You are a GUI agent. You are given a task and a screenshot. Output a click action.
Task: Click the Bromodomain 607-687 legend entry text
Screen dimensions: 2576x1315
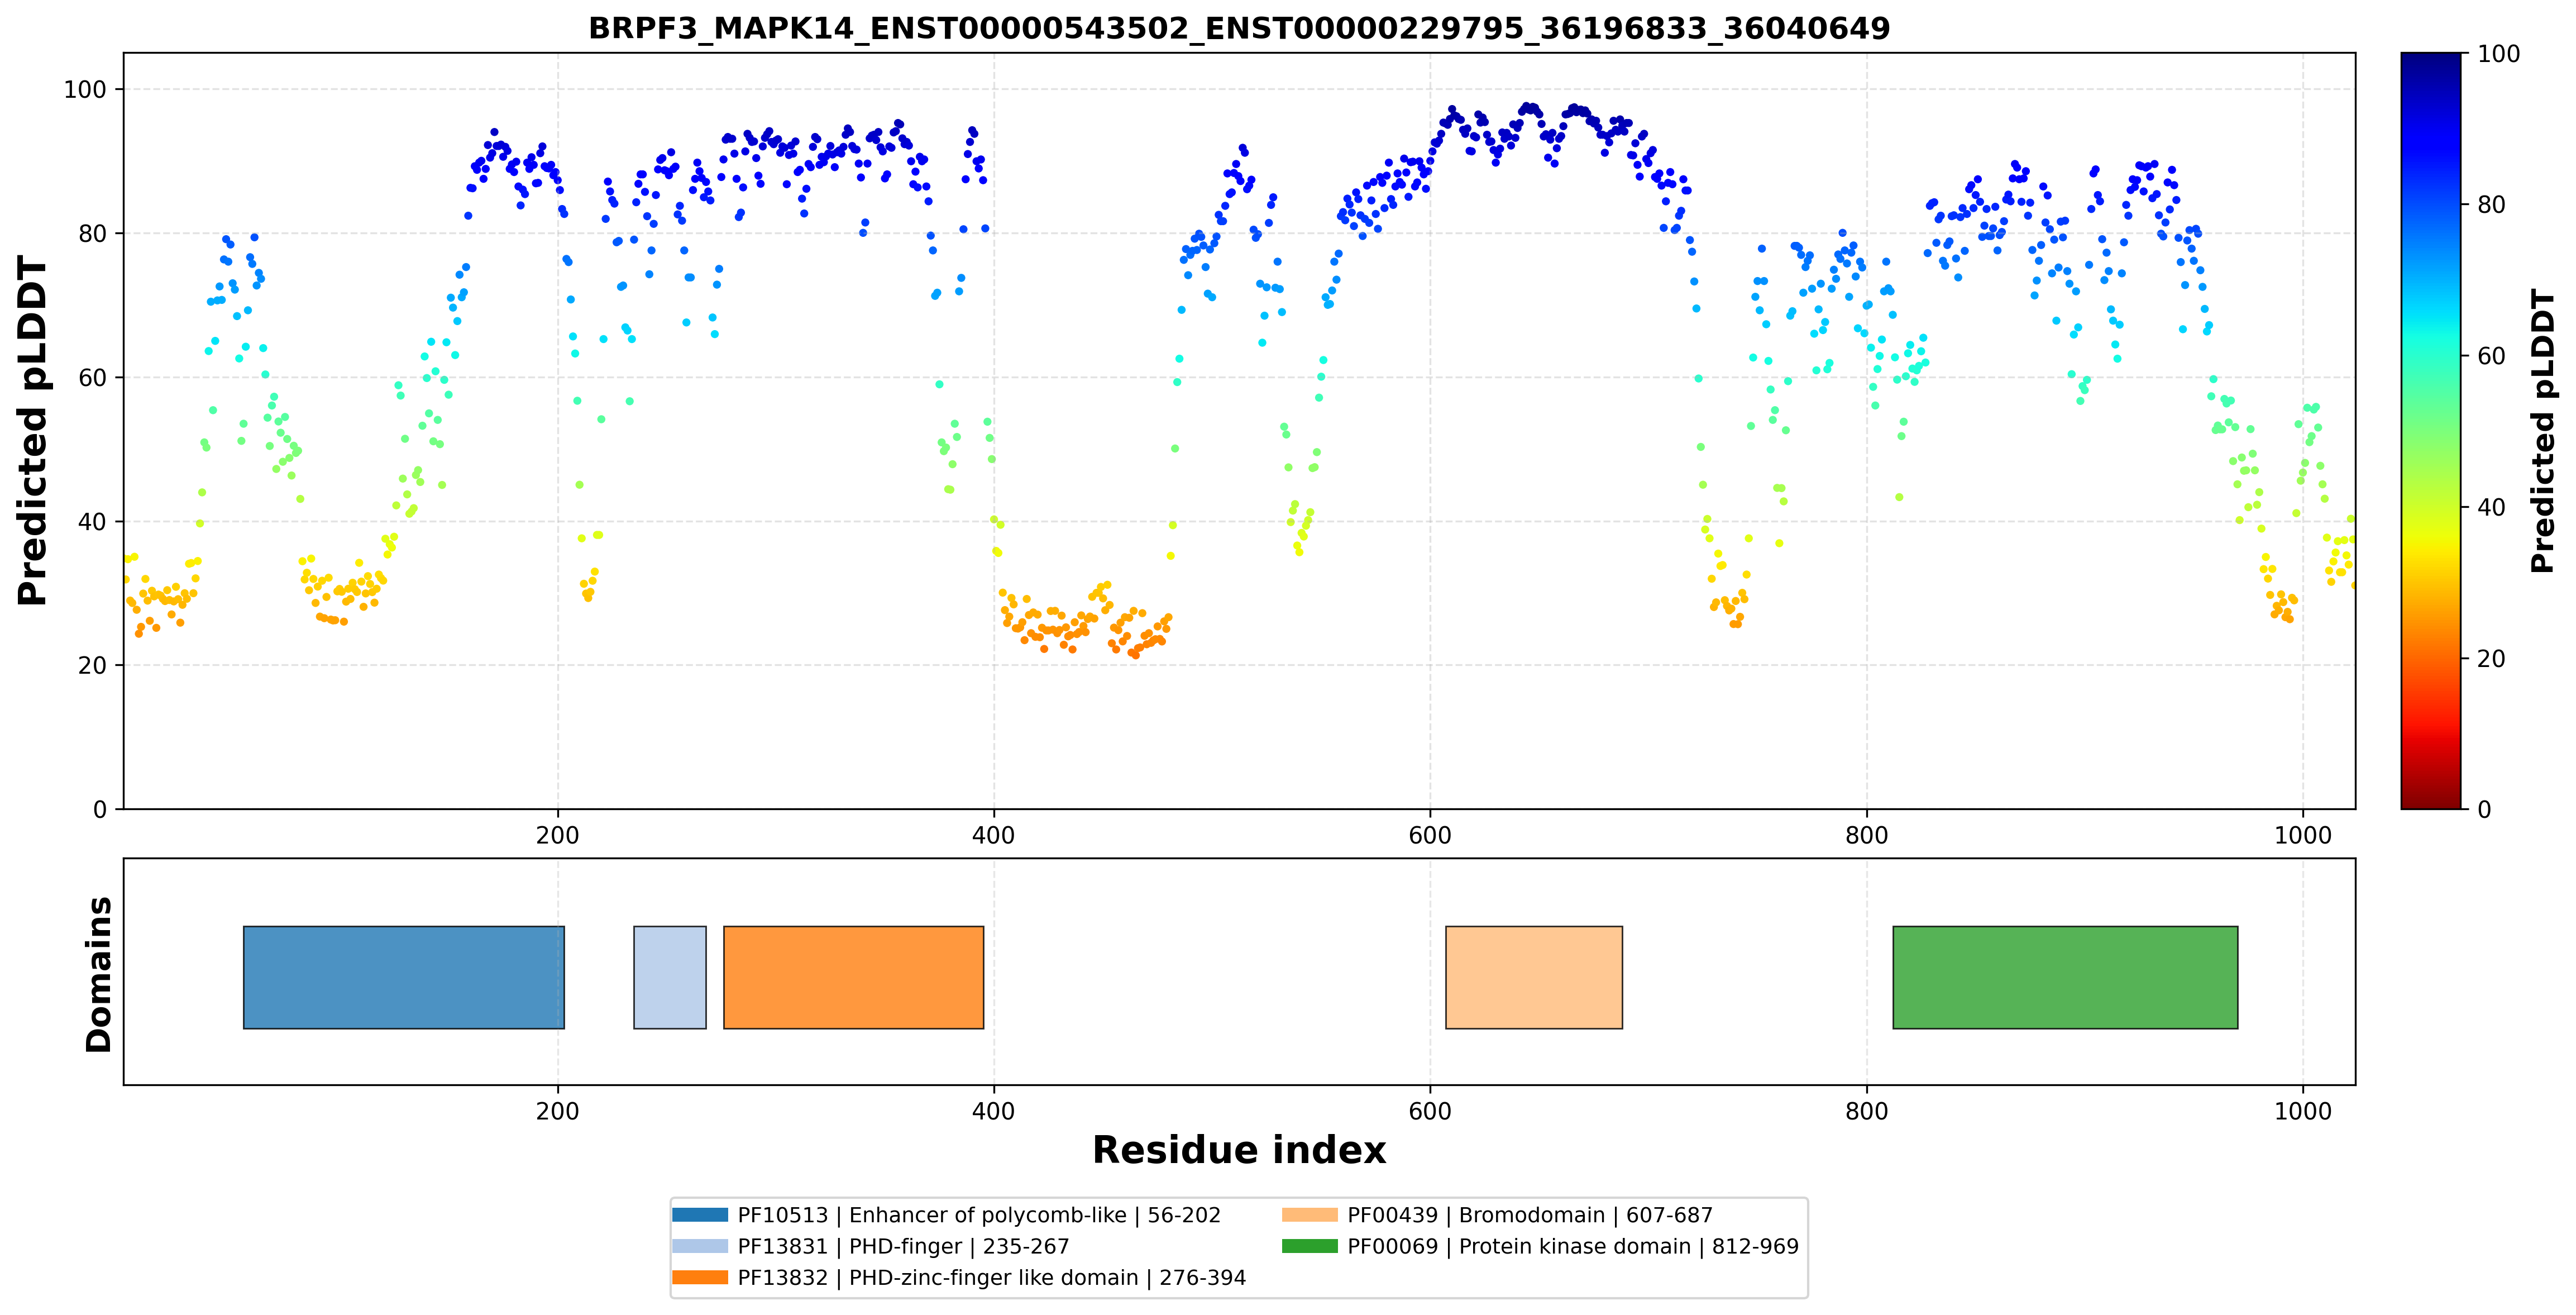1530,1215
